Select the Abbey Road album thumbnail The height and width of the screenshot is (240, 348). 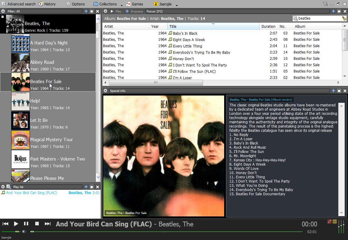tap(21, 62)
